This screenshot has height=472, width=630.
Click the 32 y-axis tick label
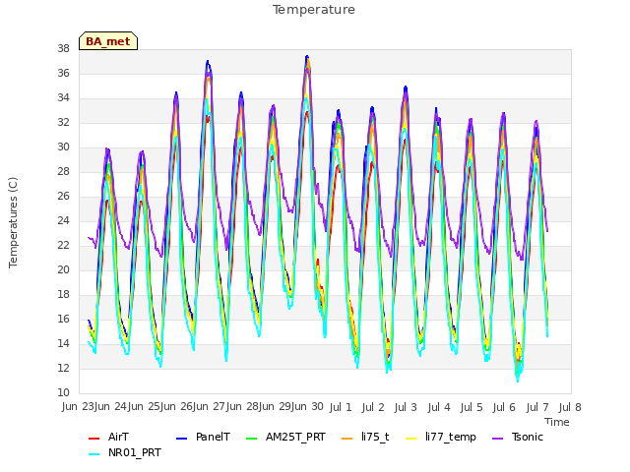coord(63,122)
